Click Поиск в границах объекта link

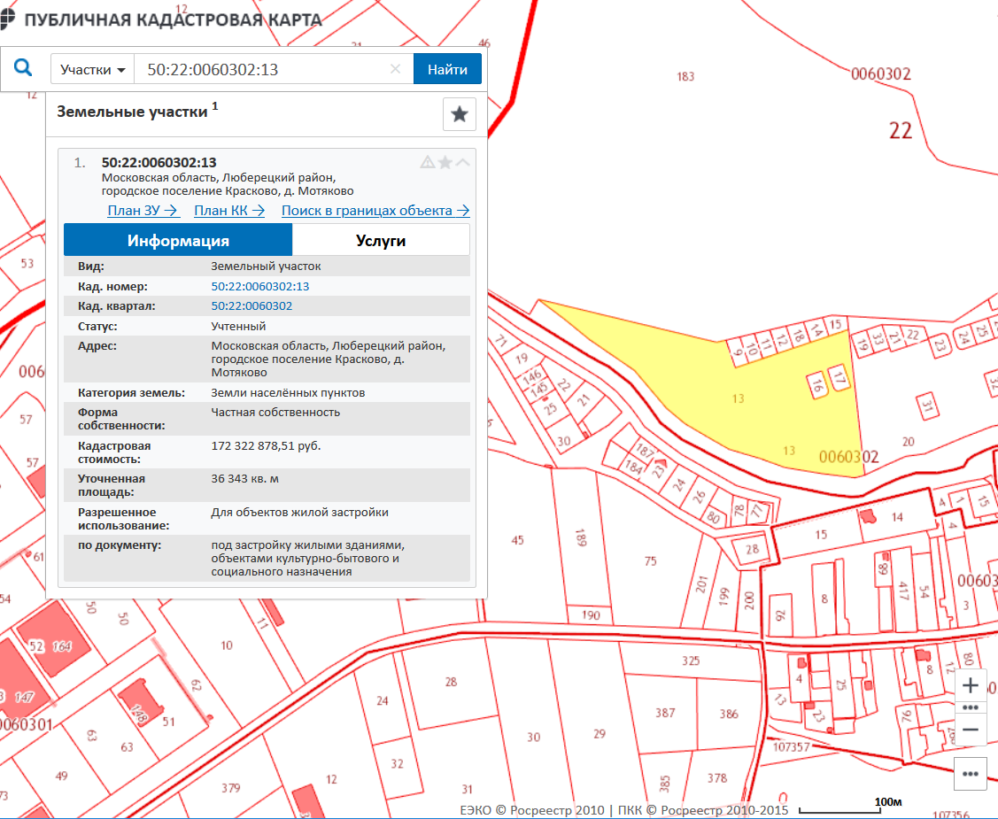[x=375, y=211]
